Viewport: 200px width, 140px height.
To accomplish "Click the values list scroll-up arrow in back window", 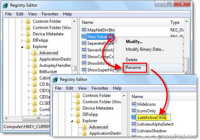I will [x=187, y=21].
